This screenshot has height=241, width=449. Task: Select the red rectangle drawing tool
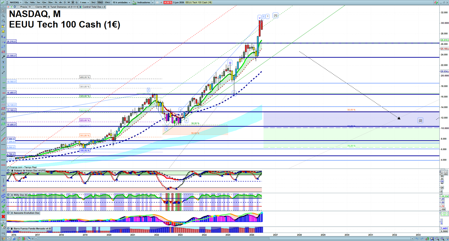click(3, 52)
